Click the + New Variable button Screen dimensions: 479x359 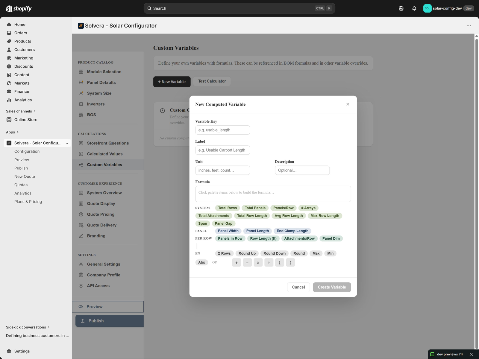[172, 82]
